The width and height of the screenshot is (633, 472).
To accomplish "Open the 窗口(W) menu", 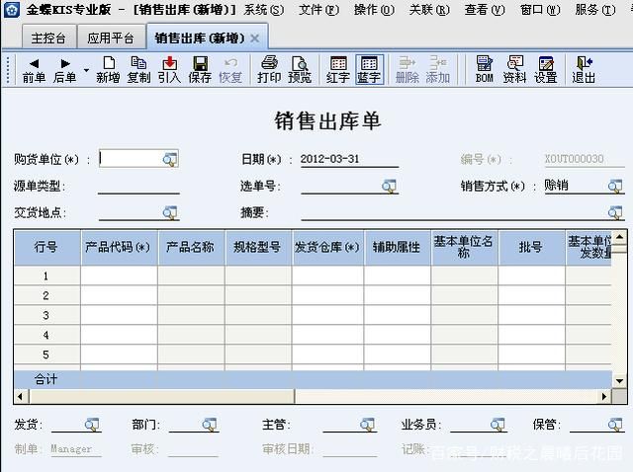I will [540, 9].
